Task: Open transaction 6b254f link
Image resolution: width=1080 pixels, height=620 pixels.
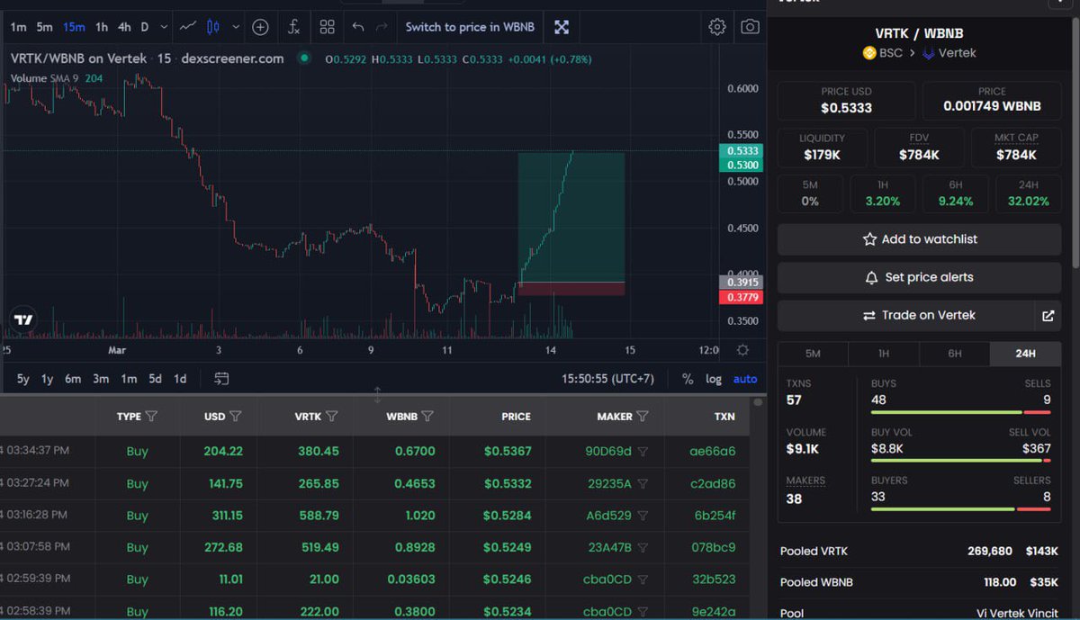Action: pyautogui.click(x=715, y=516)
